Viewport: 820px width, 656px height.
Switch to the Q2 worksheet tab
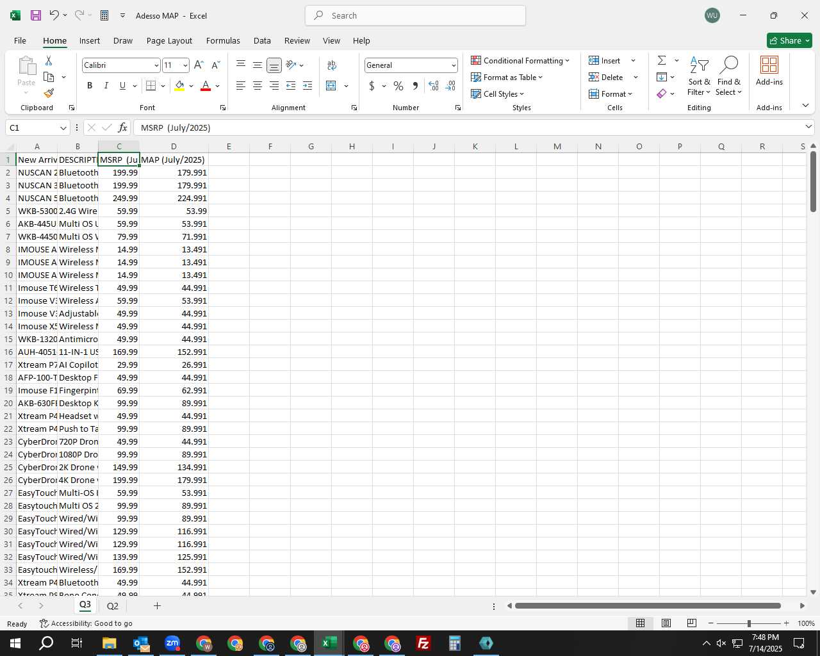click(113, 606)
